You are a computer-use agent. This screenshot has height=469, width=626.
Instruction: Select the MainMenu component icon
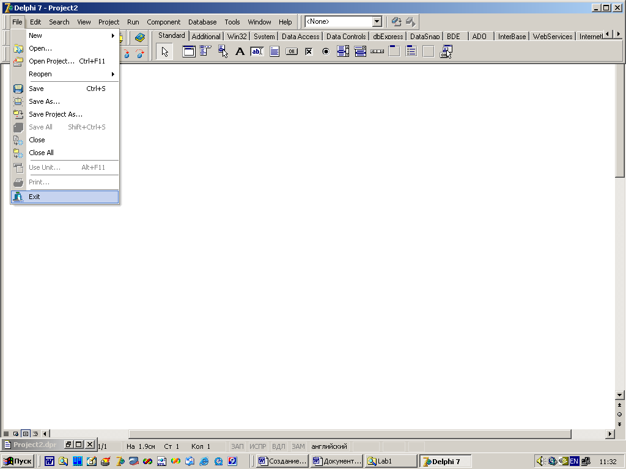(x=205, y=51)
